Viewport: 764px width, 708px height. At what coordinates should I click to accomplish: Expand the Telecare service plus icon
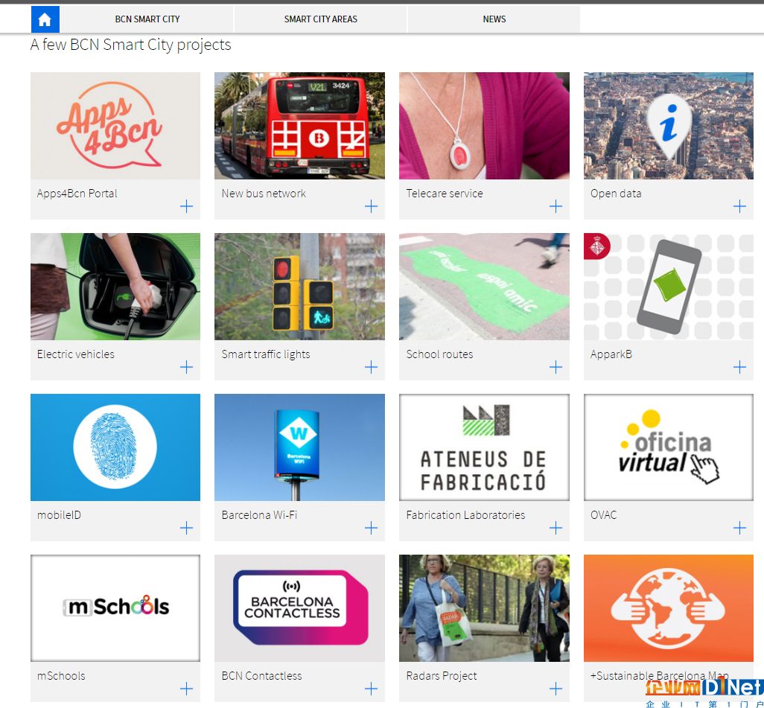tap(556, 206)
